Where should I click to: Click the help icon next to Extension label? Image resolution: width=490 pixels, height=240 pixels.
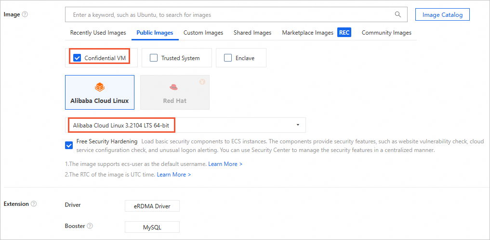34,204
